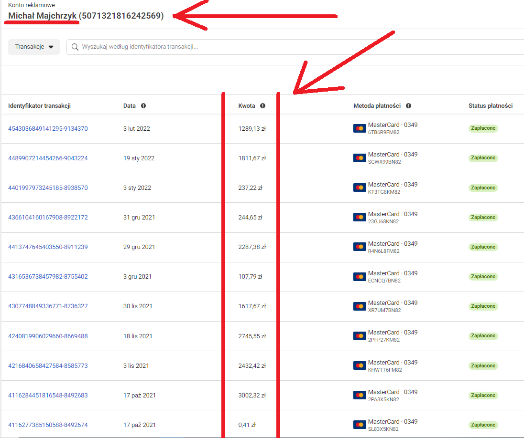Open transaction 4216840658427584-8585773
The image size is (524, 438).
[48, 365]
